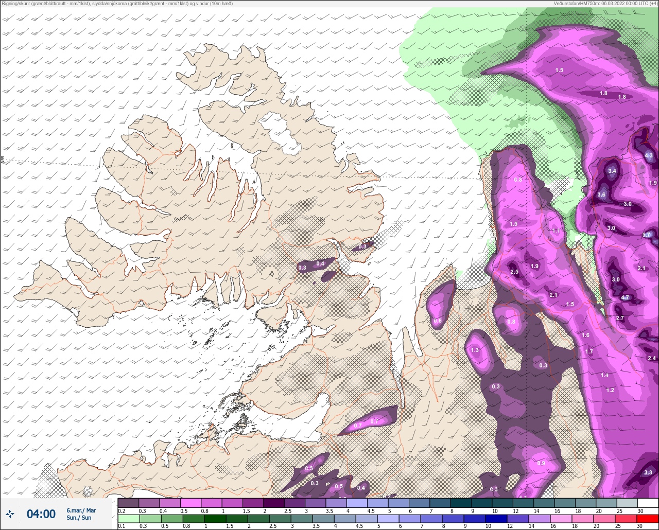The height and width of the screenshot is (530, 659).
Task: Select rain legend red swatch between 25 and 30
Action: point(627,518)
